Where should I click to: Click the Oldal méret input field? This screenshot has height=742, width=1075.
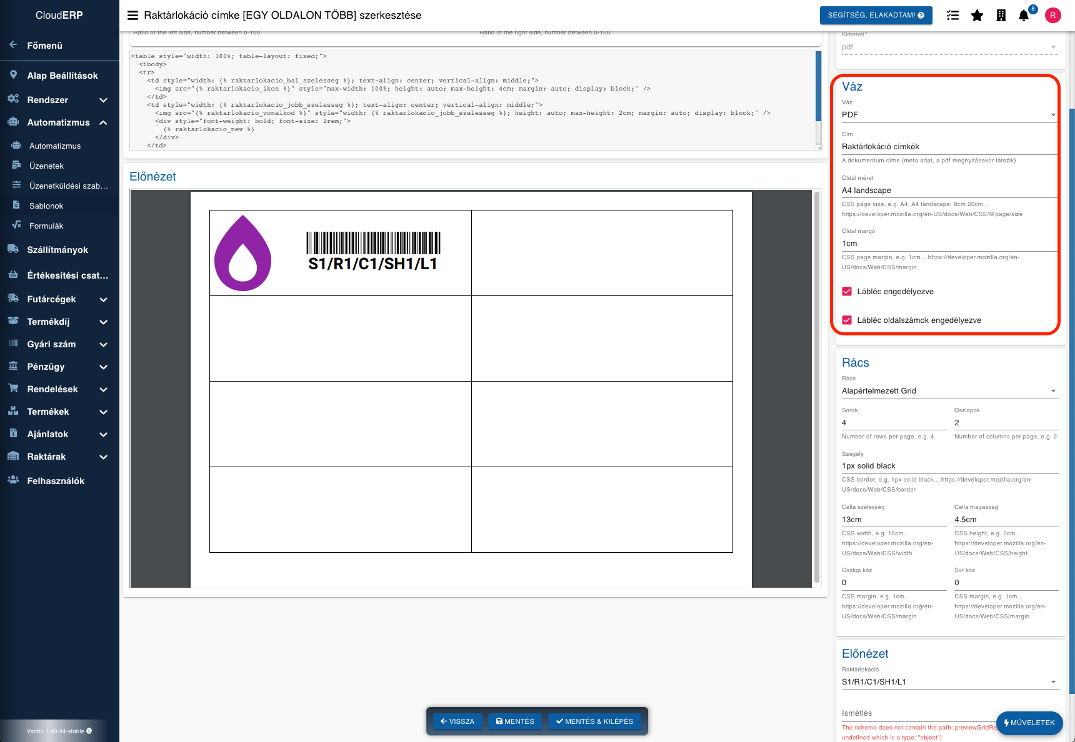947,190
